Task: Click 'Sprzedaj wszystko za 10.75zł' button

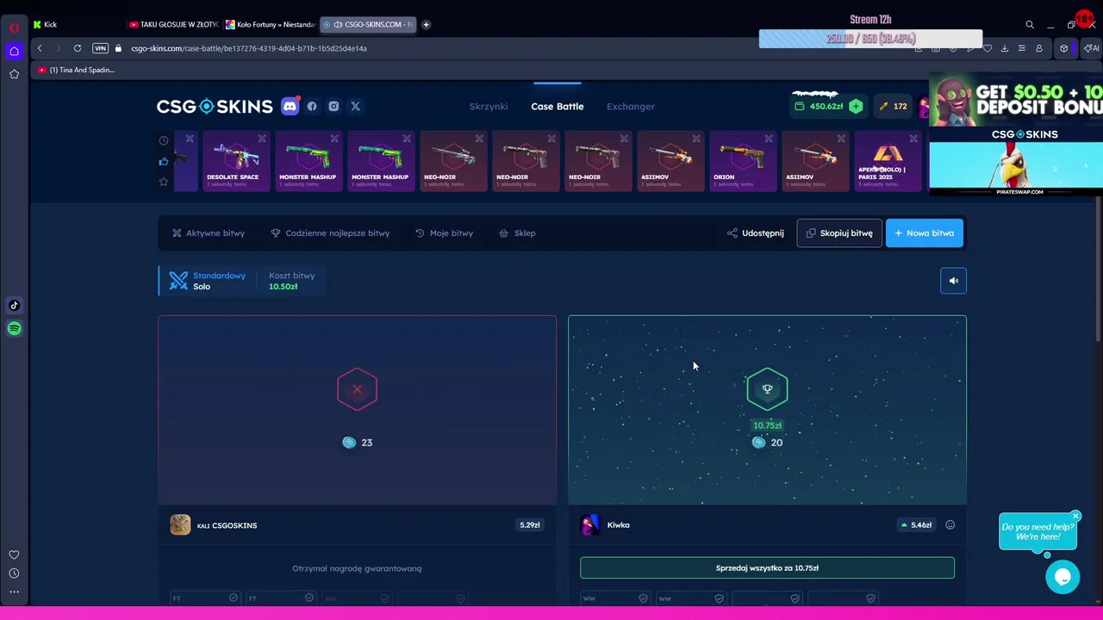Action: [767, 567]
